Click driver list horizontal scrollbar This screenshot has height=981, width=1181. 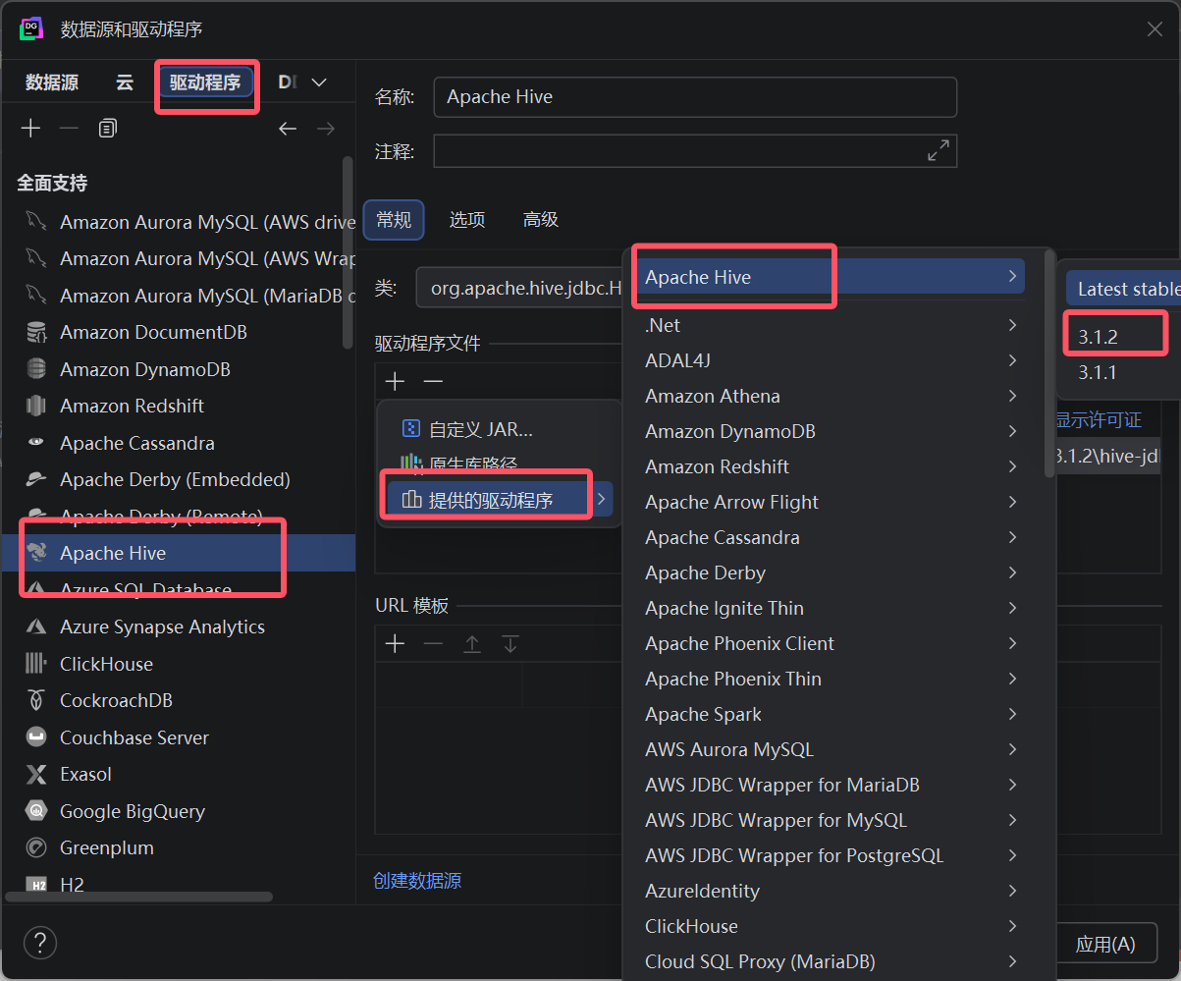[138, 897]
